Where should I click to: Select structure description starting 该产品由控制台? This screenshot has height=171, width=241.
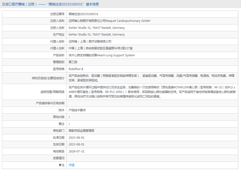152,78
